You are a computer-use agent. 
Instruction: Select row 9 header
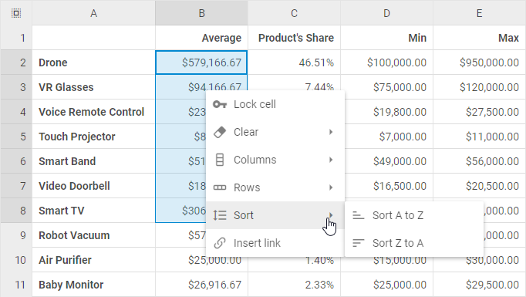(x=16, y=235)
